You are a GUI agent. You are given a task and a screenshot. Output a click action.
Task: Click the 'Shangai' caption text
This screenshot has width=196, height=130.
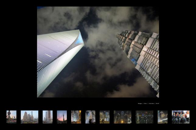140,103
